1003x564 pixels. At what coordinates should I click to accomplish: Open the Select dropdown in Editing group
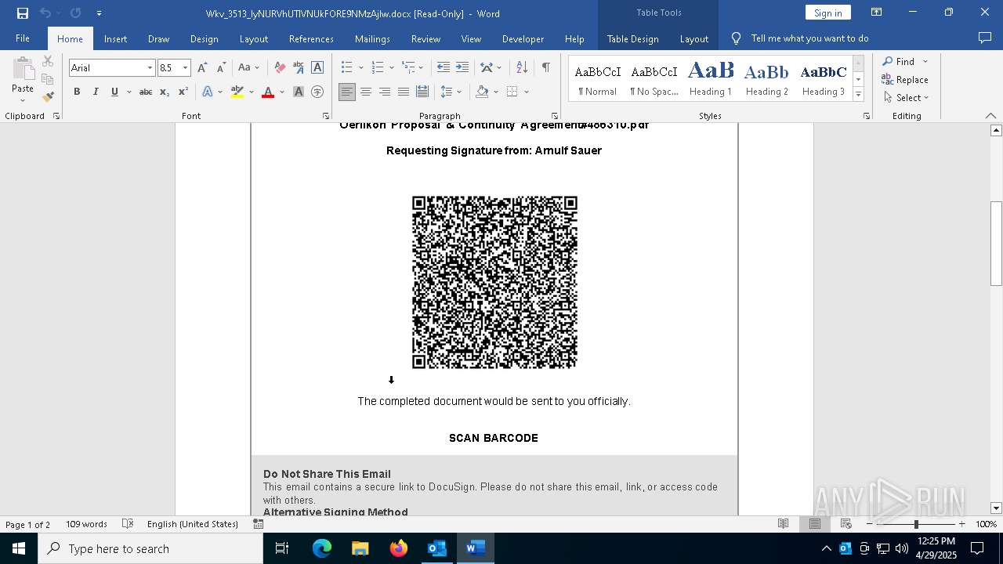pos(906,98)
